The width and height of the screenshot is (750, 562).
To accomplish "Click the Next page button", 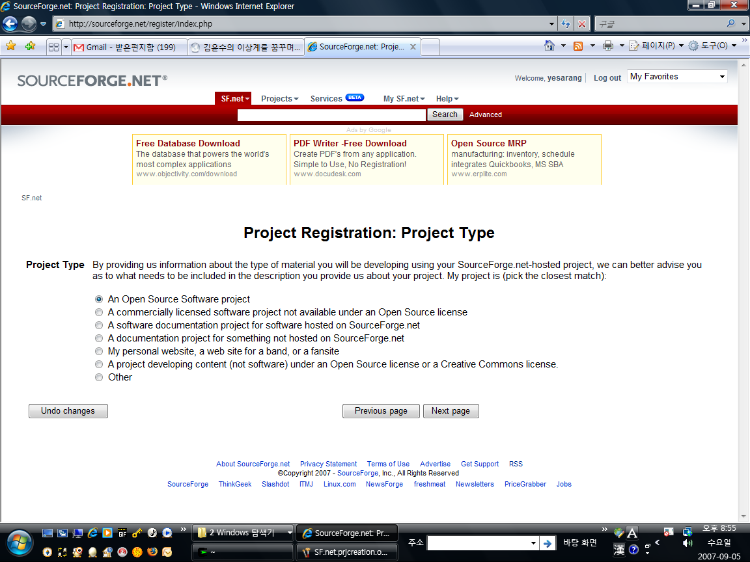I will click(x=451, y=411).
